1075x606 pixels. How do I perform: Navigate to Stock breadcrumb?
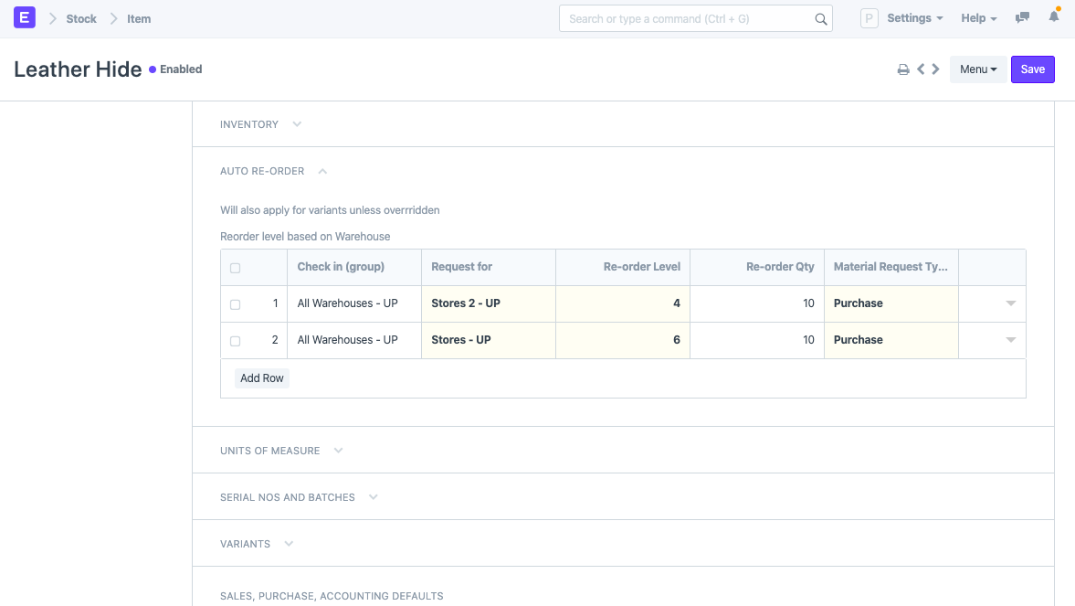tap(81, 18)
